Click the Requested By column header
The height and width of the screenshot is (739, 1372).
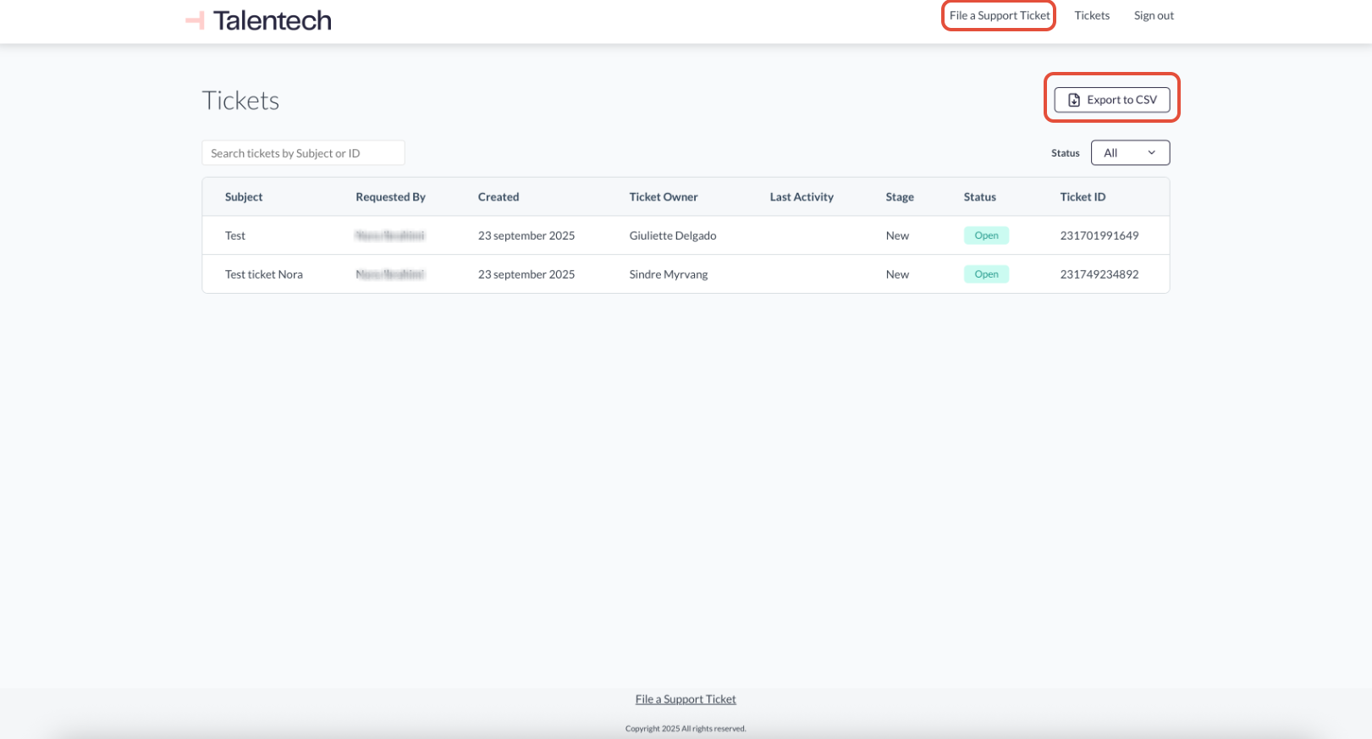390,197
